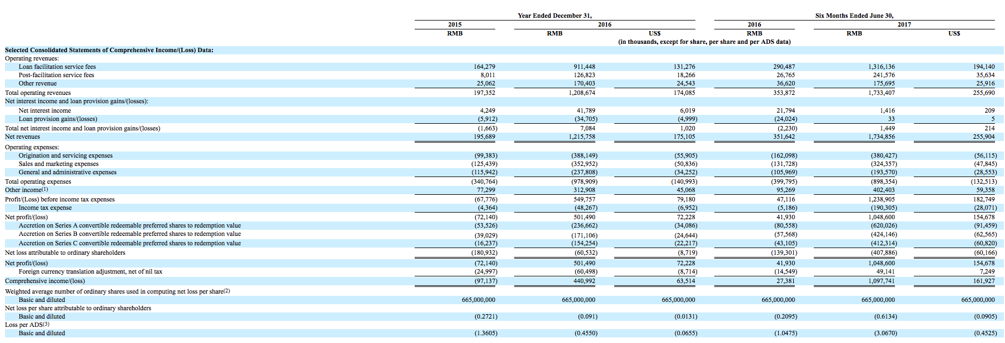Click the '(in thousands, except for share...' note
1005x343 pixels.
[704, 42]
